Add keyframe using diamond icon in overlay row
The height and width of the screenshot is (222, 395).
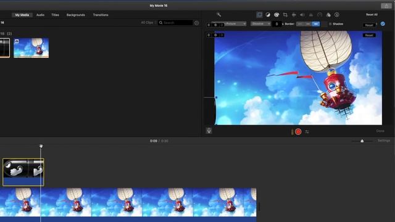(x=215, y=25)
